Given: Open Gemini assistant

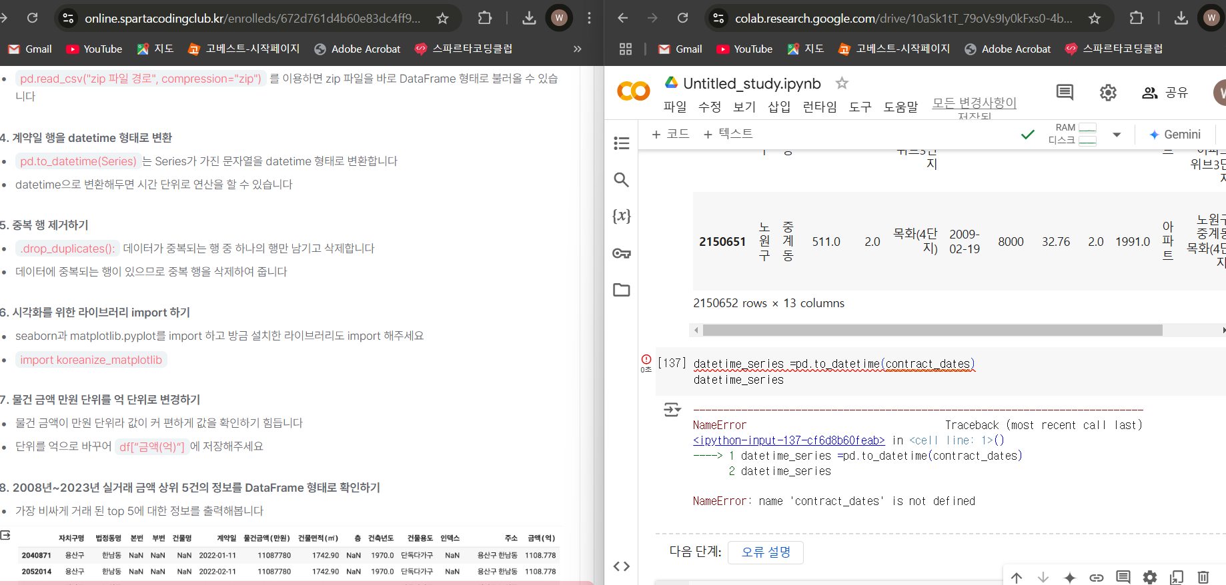Looking at the screenshot, I should click(1175, 135).
